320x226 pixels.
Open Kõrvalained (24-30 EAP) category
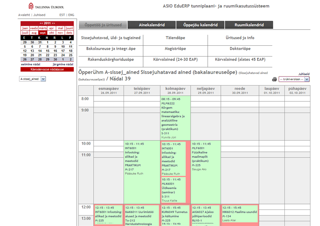[x=175, y=60]
